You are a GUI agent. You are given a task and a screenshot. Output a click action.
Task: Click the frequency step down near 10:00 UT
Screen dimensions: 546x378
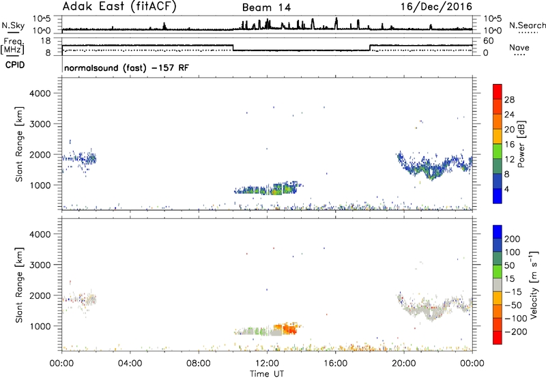233,48
